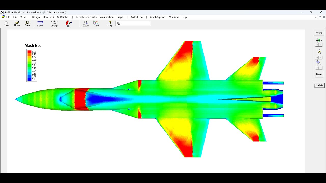Open the Edit menu

pos(15,17)
